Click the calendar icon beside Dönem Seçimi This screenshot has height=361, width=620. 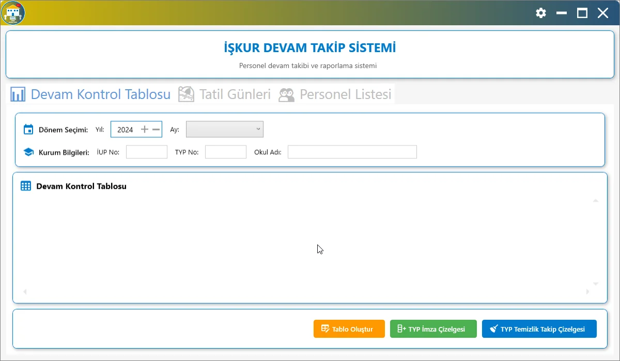(28, 129)
